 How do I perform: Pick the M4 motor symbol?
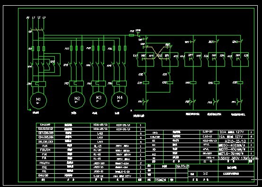[120, 100]
